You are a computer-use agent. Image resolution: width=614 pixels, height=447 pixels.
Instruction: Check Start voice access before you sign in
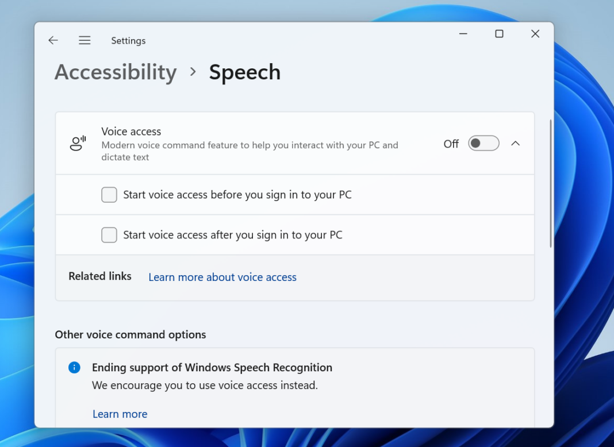tap(109, 195)
